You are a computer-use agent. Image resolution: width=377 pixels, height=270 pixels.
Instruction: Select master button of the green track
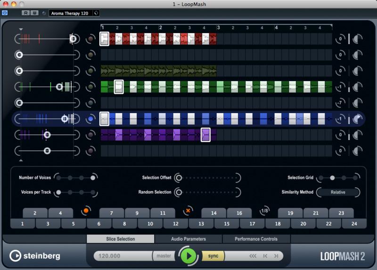90,87
